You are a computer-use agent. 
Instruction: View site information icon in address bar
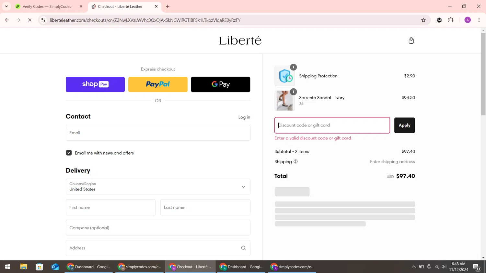click(43, 20)
